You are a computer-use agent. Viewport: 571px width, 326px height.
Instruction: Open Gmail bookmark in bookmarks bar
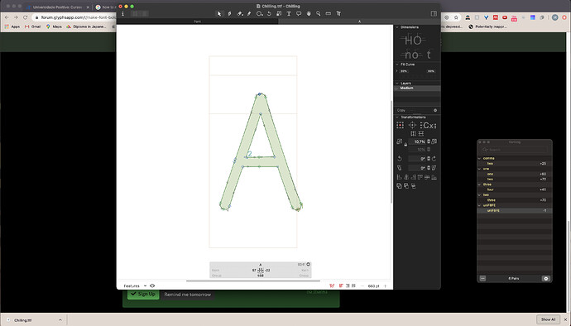[x=32, y=26]
